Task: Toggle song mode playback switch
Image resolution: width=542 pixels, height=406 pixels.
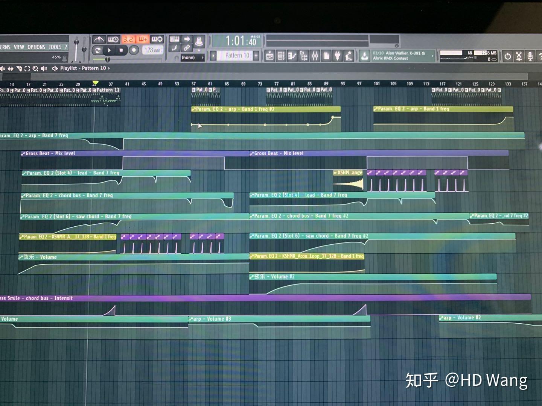Action: click(97, 50)
